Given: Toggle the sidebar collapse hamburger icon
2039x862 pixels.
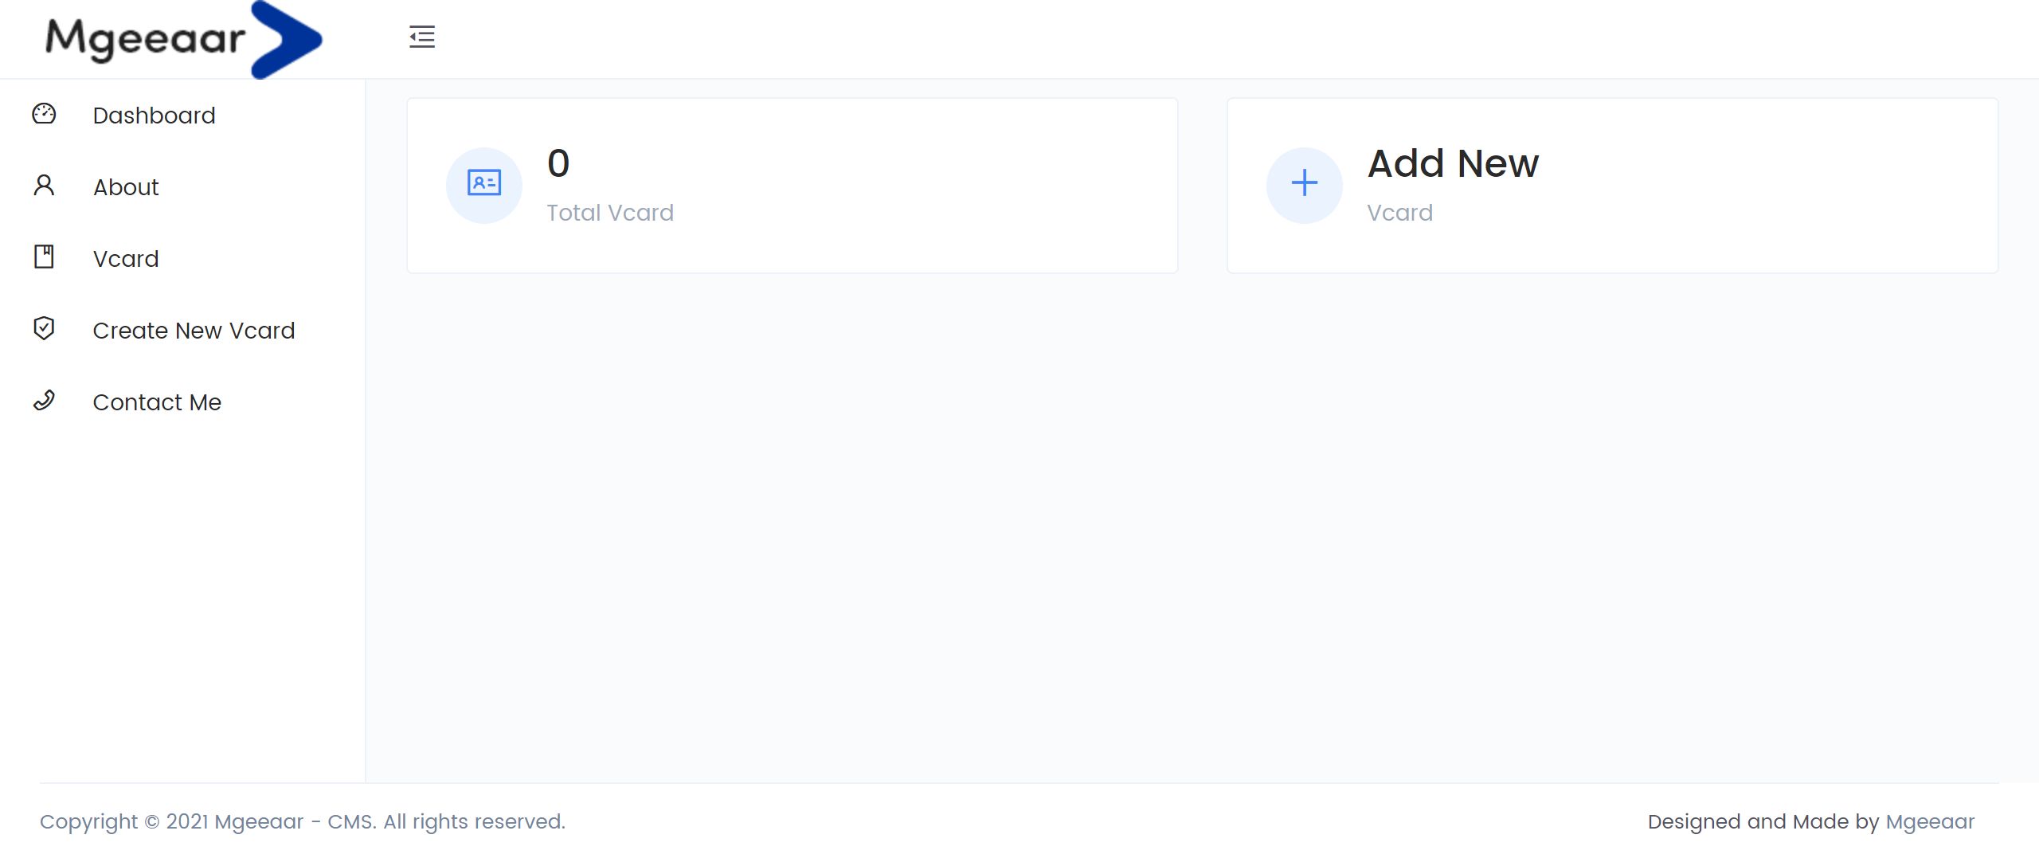Looking at the screenshot, I should 421,37.
